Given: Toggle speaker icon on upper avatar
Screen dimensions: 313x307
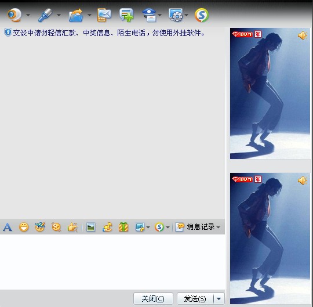Looking at the screenshot, I should 303,35.
